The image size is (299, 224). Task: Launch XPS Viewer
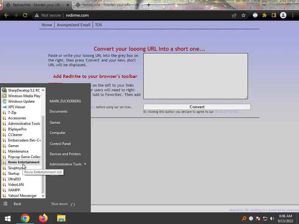click(x=21, y=107)
